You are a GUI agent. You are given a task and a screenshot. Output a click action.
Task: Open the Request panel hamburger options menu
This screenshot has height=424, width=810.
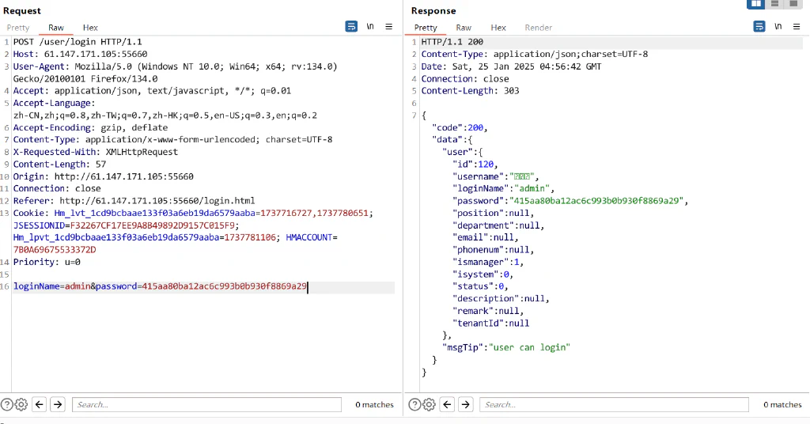[389, 26]
